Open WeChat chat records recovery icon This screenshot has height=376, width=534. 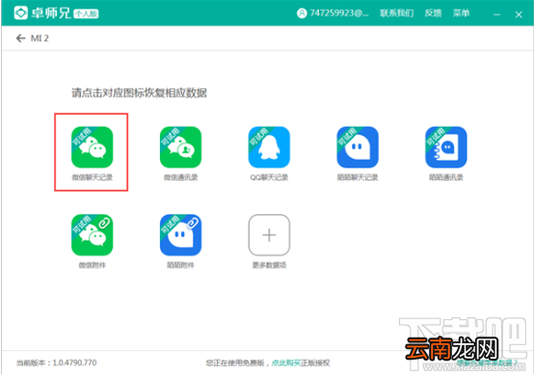92,147
